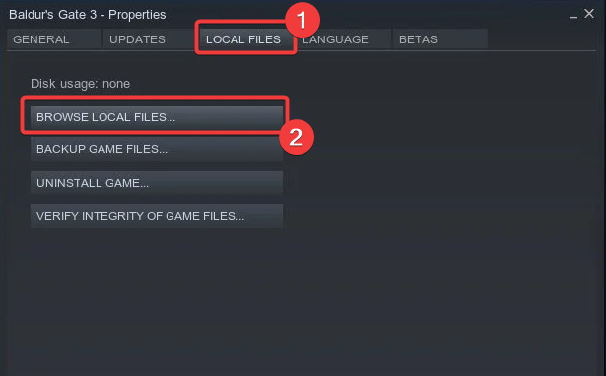
Task: Switch to the GENERAL tab
Action: coord(54,39)
